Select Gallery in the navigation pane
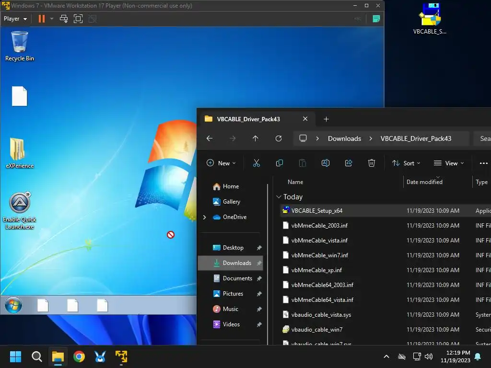This screenshot has height=368, width=491. click(232, 202)
